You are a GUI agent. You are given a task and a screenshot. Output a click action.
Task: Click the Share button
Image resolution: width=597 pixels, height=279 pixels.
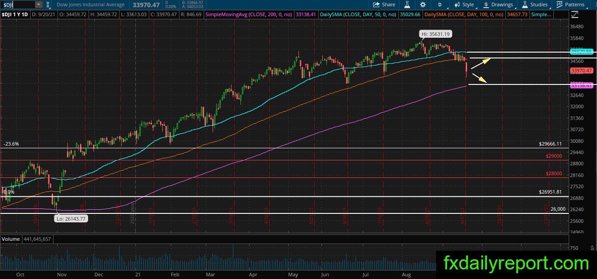point(384,4)
